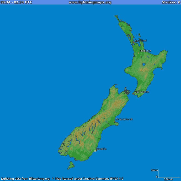Click the 00:34 - 02:34 UTC time range
Image resolution: width=181 pixels, height=181 pixels.
point(17,2)
